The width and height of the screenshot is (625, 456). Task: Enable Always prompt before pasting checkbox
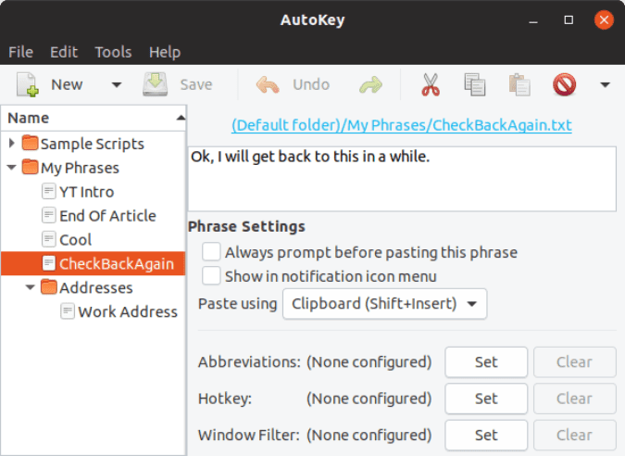[x=211, y=252]
